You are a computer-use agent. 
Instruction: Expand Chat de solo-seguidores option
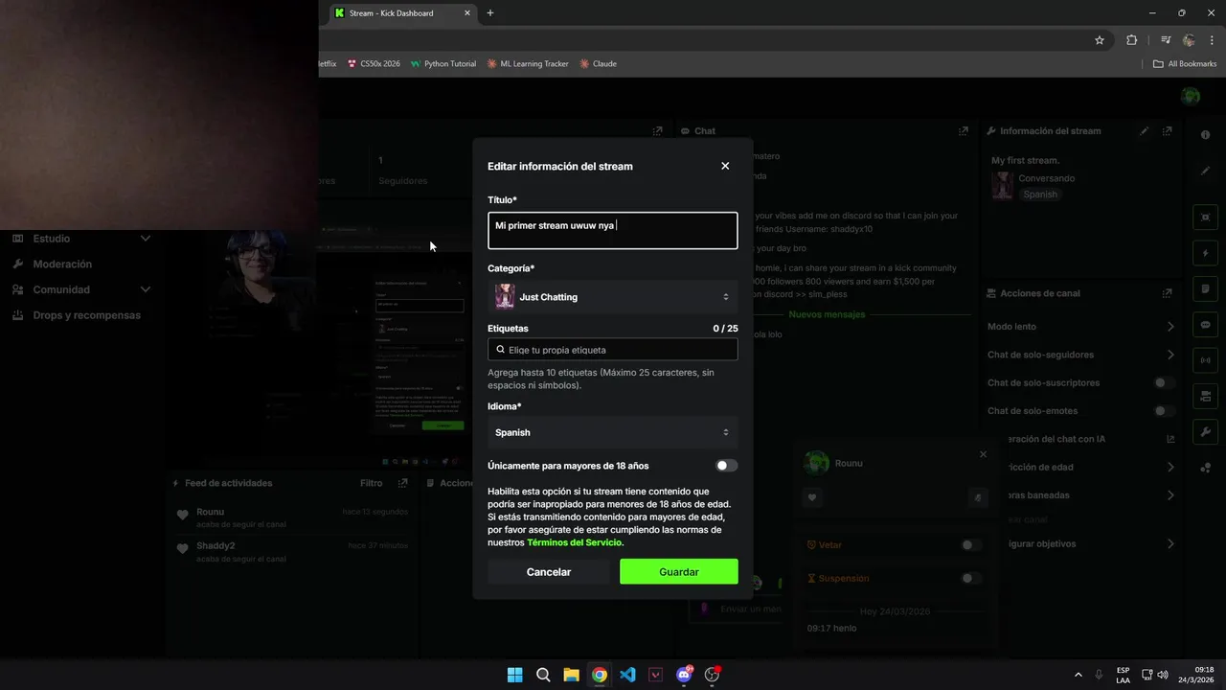tap(1170, 355)
